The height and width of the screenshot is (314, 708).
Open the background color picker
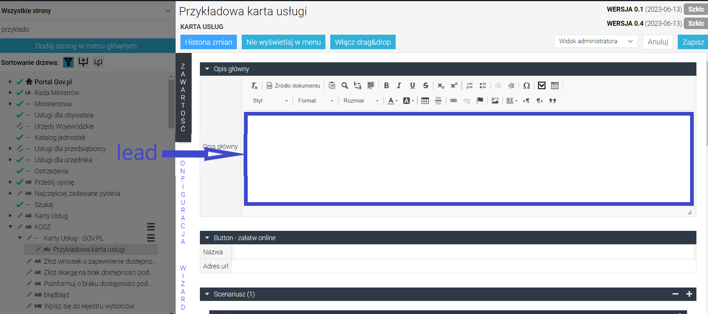click(x=408, y=101)
